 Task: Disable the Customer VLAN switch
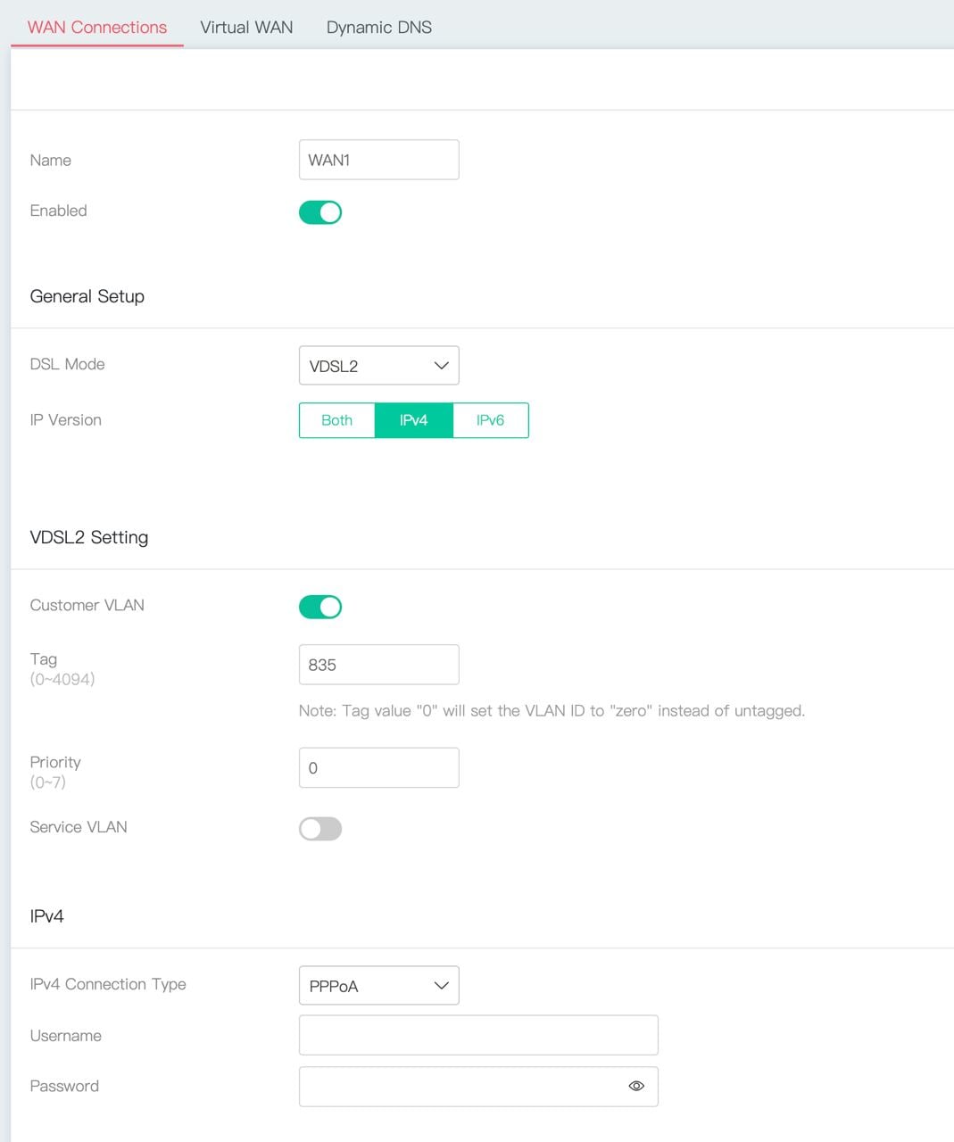point(320,607)
